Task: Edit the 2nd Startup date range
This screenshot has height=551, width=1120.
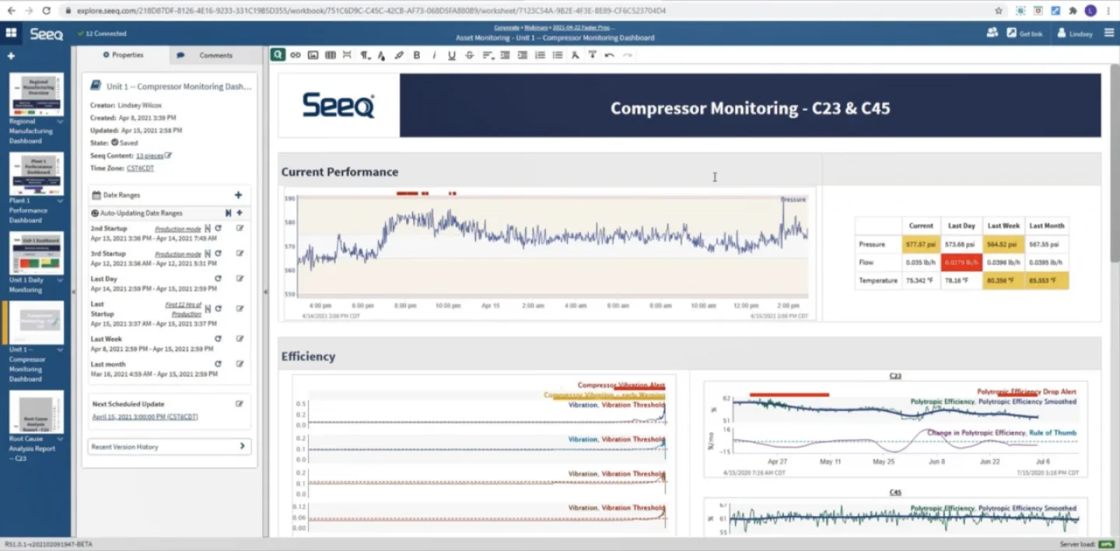Action: [240, 229]
